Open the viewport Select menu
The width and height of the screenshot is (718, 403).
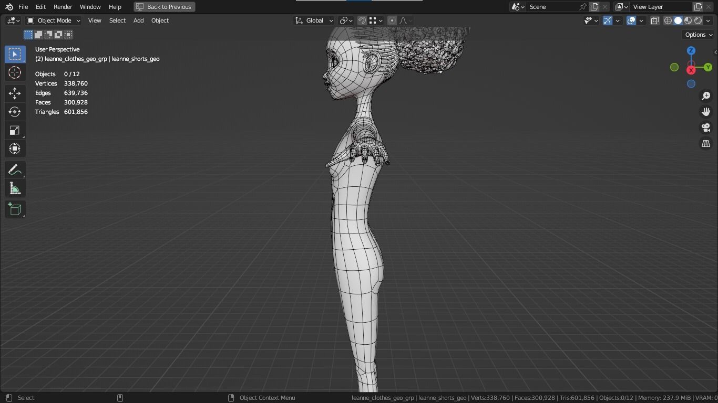[117, 20]
